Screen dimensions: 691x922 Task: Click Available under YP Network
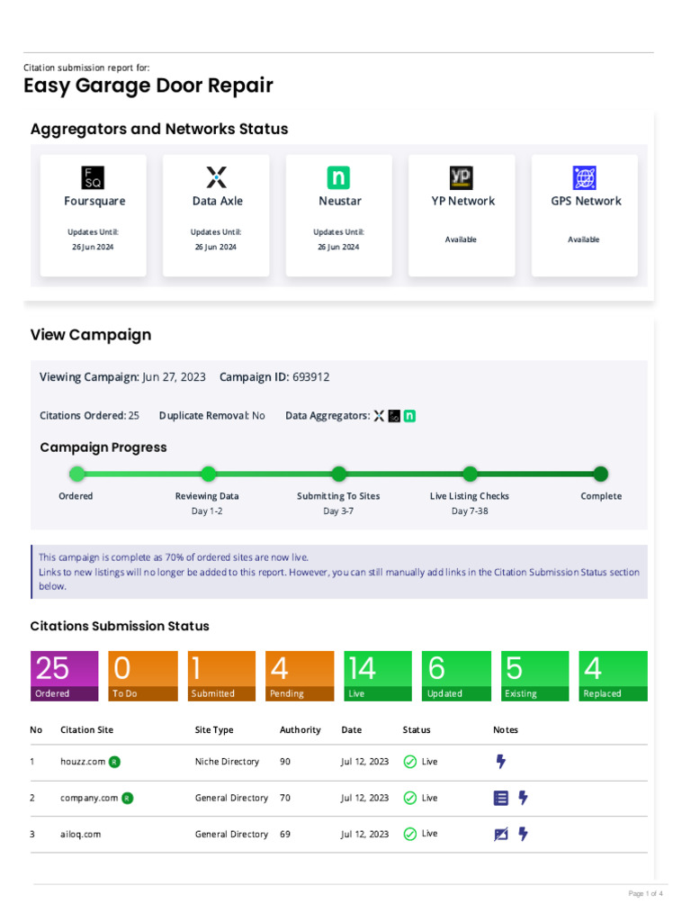point(461,240)
